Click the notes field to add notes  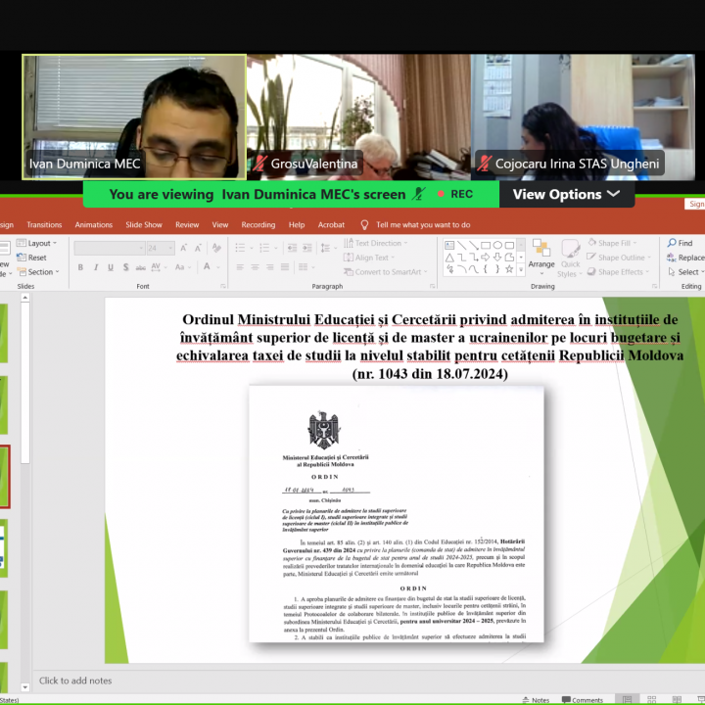click(75, 681)
